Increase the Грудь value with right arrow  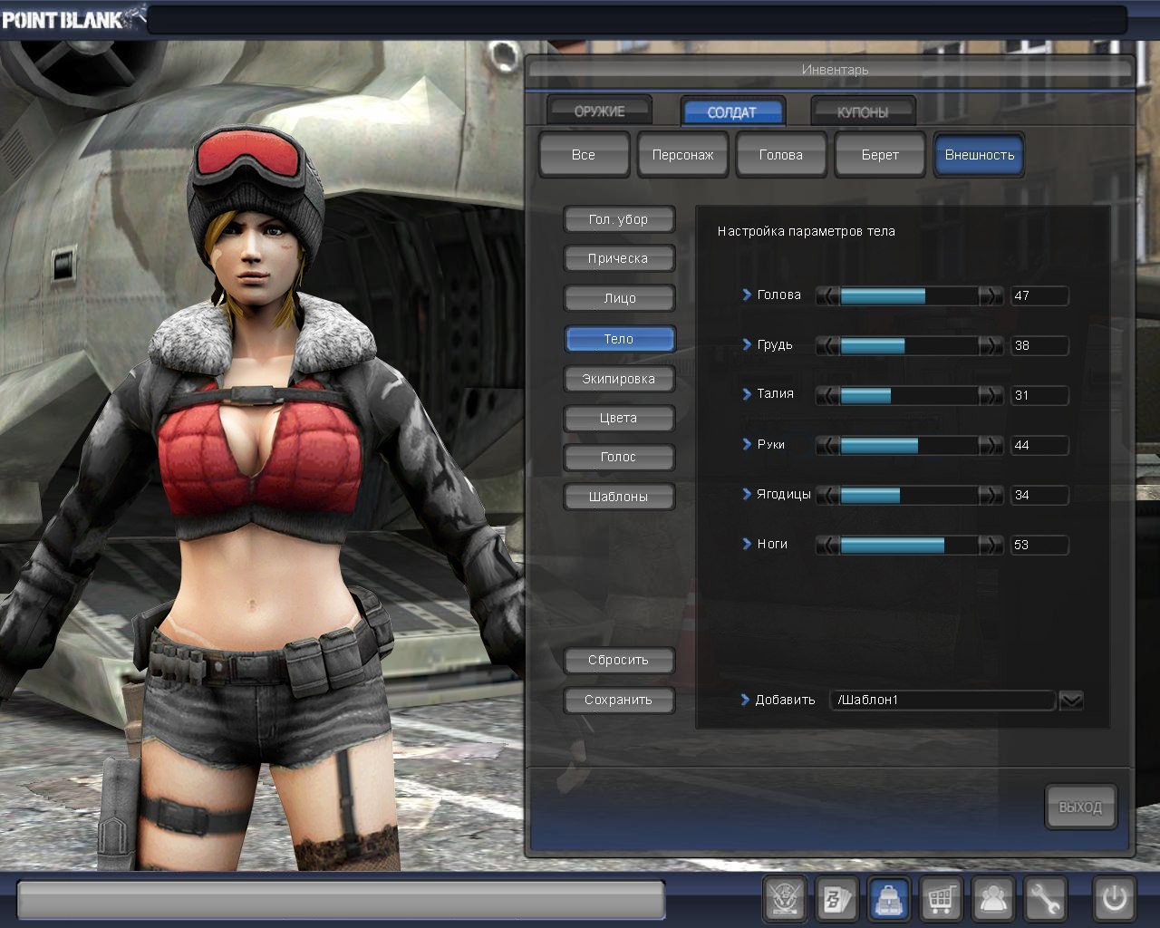[991, 345]
